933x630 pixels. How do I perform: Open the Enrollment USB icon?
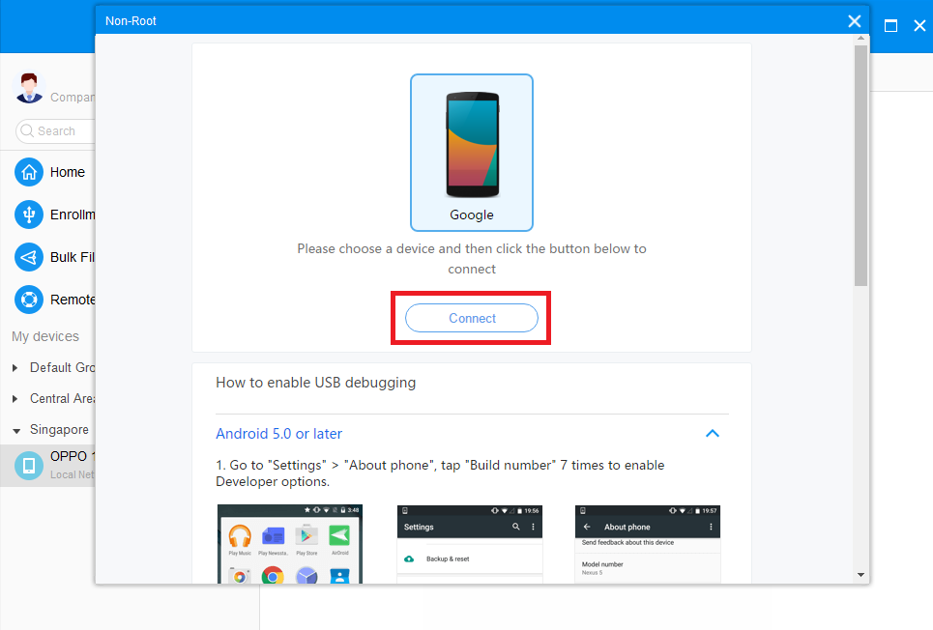[x=29, y=215]
